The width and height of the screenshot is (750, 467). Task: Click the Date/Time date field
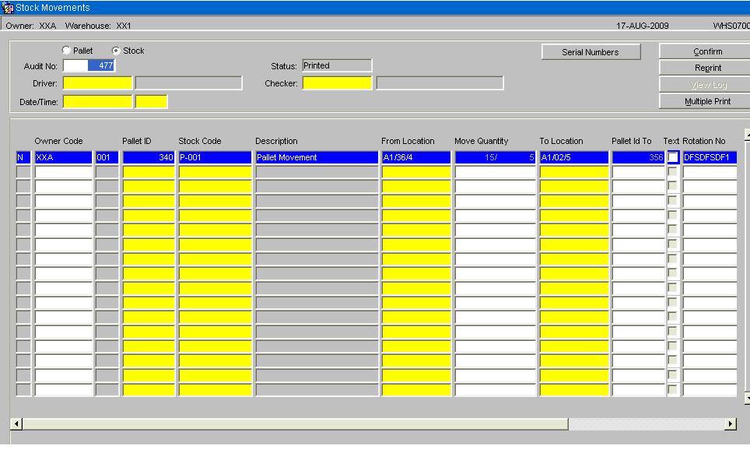tap(97, 101)
